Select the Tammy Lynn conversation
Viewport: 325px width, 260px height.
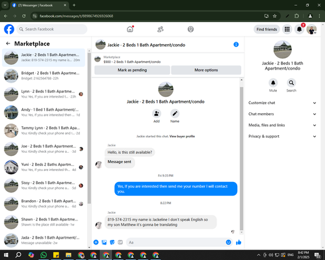coord(44,131)
